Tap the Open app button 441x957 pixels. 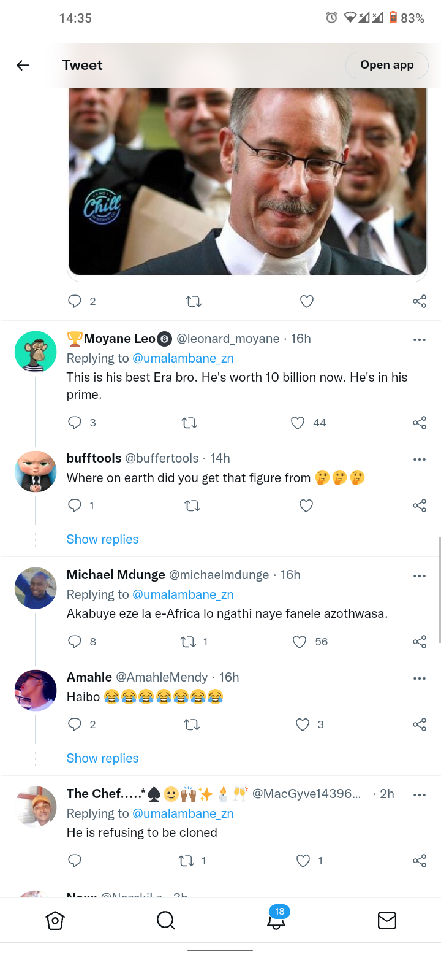(386, 65)
